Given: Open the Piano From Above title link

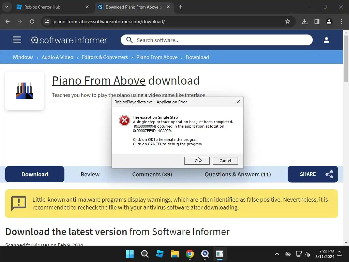Looking at the screenshot, I should click(x=98, y=81).
